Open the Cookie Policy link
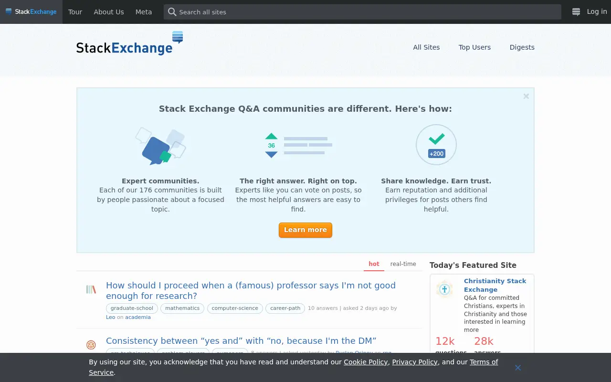This screenshot has height=382, width=611. (x=366, y=362)
